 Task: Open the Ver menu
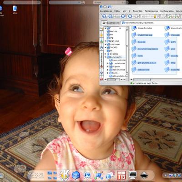click(x=125, y=11)
